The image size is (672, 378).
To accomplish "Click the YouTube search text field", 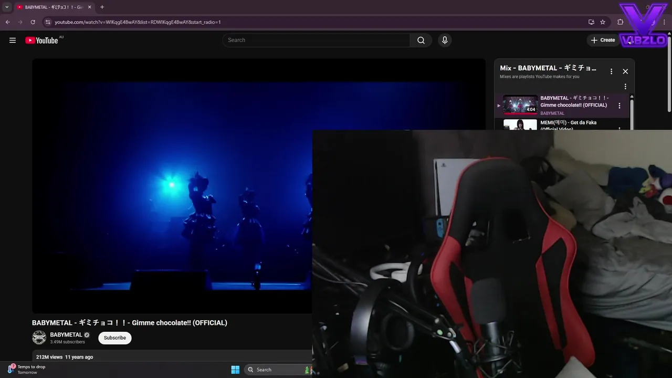I will pyautogui.click(x=316, y=40).
